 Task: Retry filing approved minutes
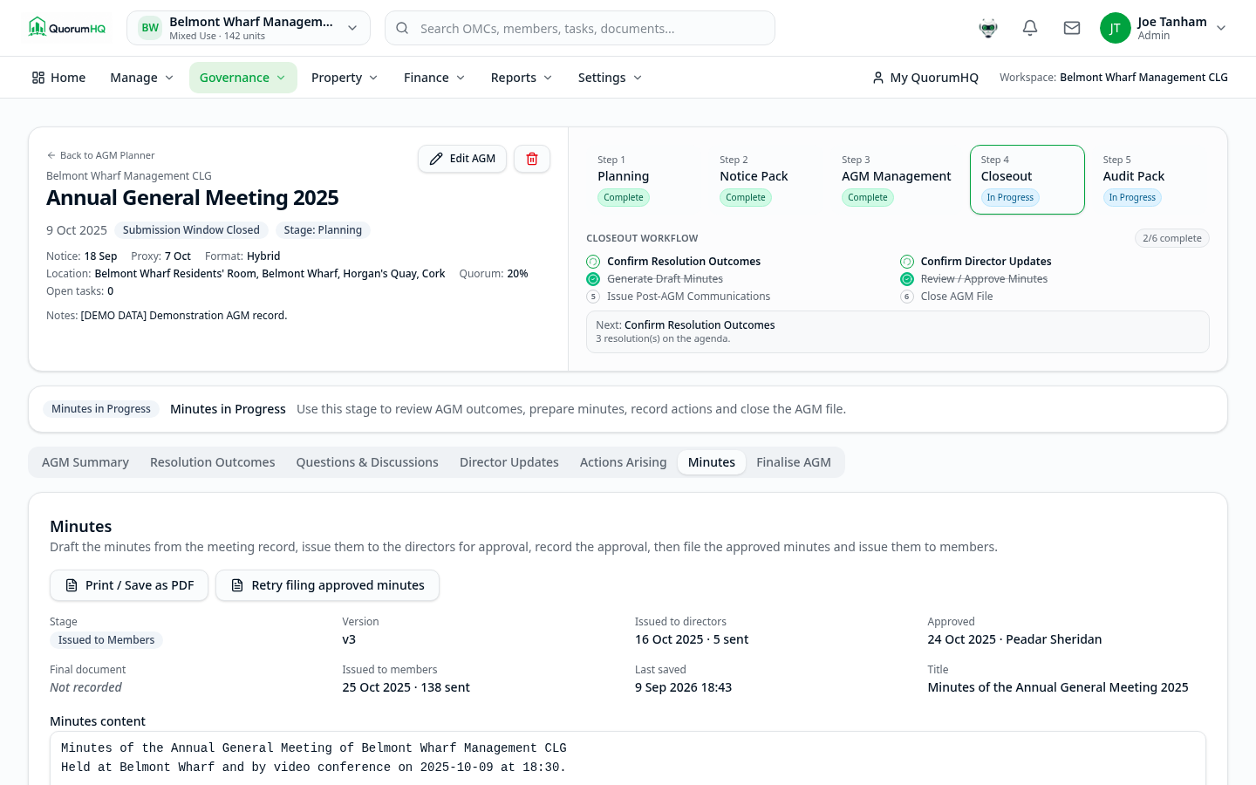click(327, 585)
